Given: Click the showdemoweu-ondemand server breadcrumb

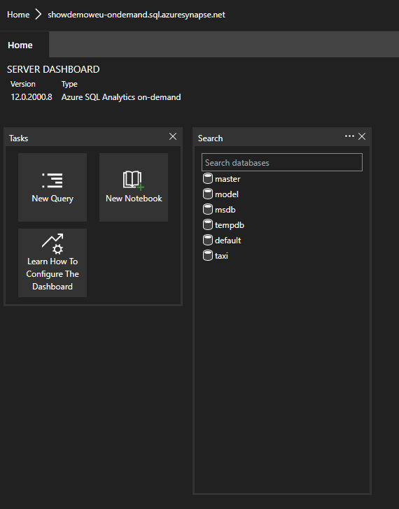Looking at the screenshot, I should click(x=136, y=15).
